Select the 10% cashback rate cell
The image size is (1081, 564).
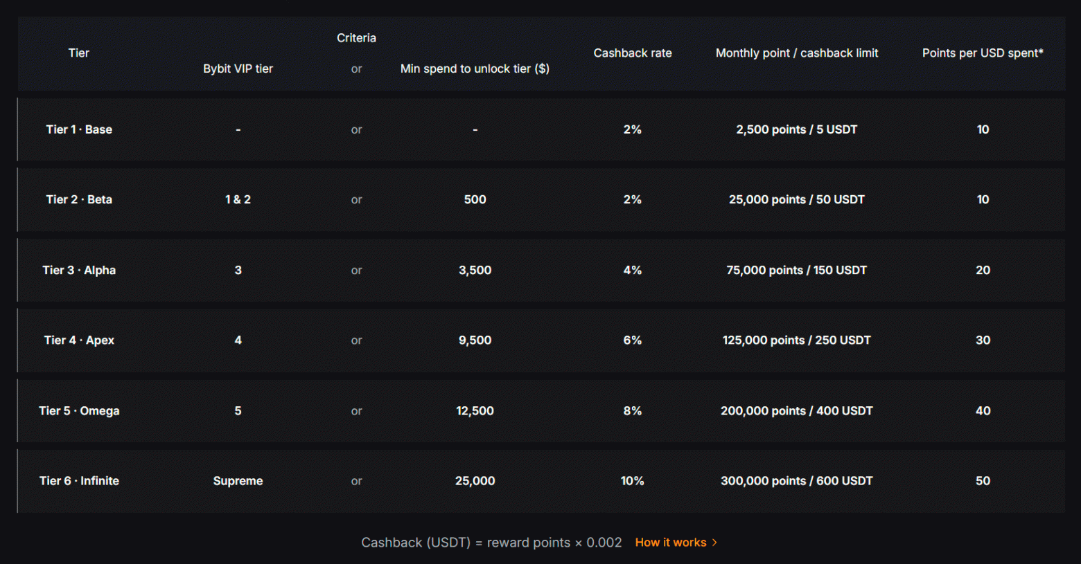tap(632, 481)
